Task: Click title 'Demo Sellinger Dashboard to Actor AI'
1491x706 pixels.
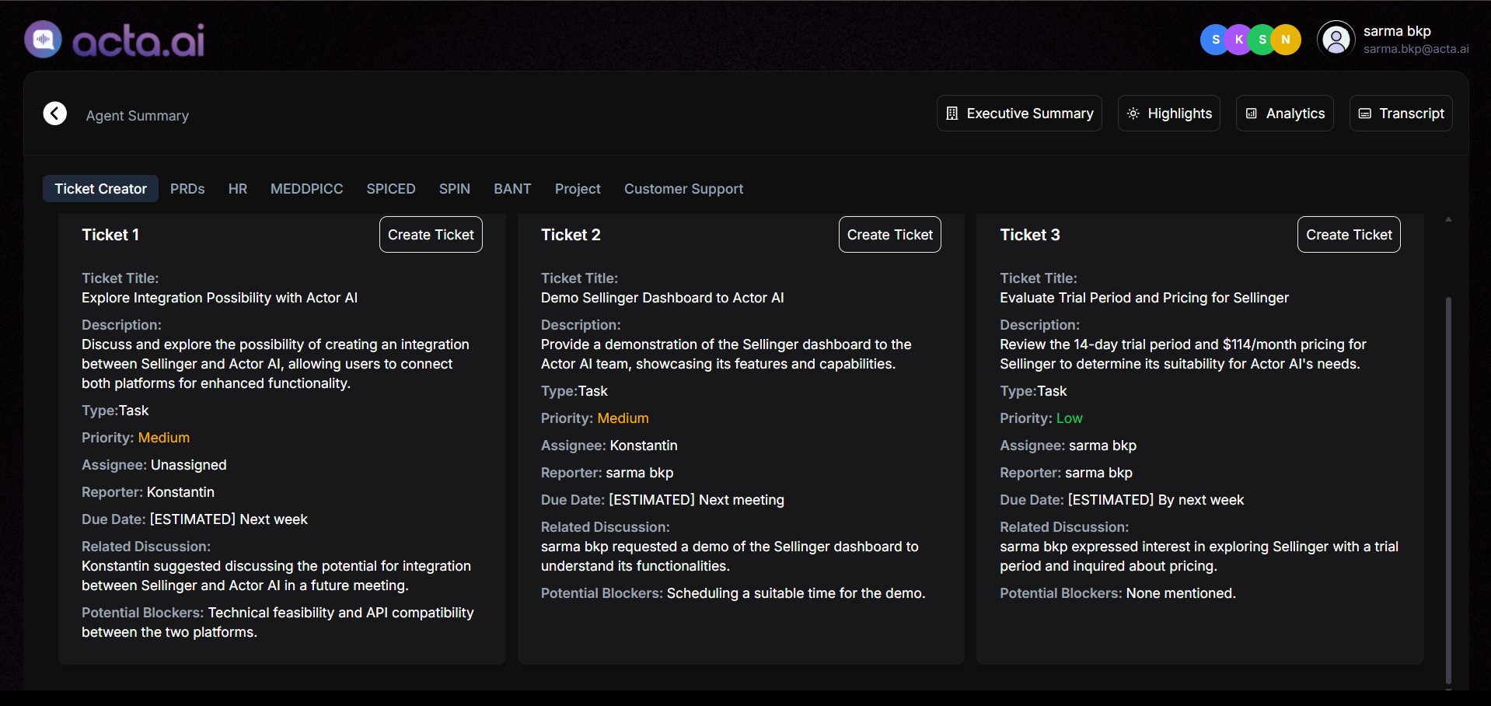Action: pos(662,298)
